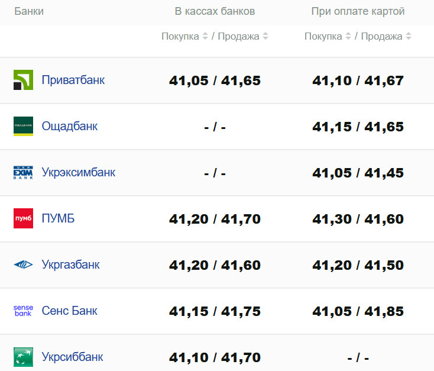This screenshot has width=434, height=371.
Task: Click the В кассах банков column header
Action: [x=215, y=11]
